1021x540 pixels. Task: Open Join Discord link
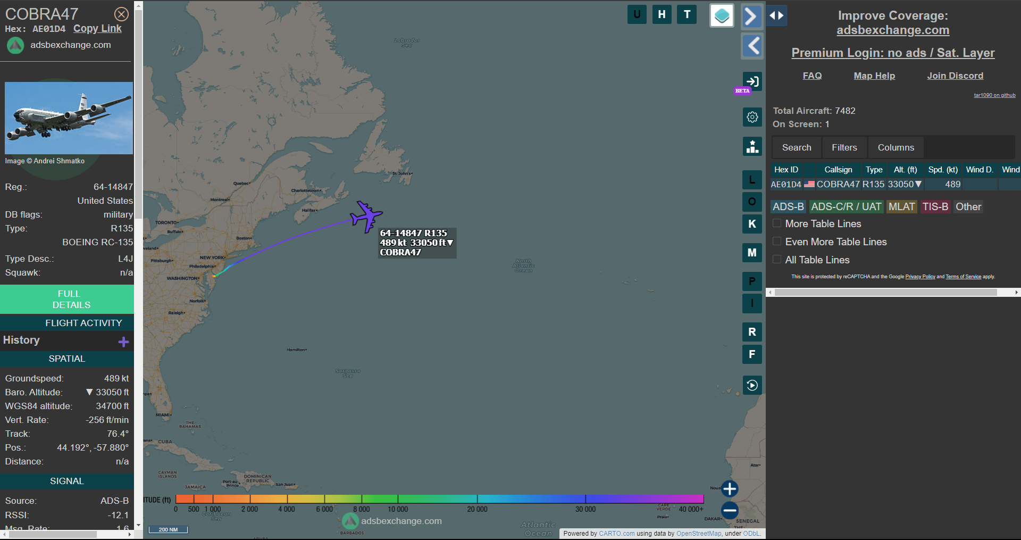coord(955,76)
